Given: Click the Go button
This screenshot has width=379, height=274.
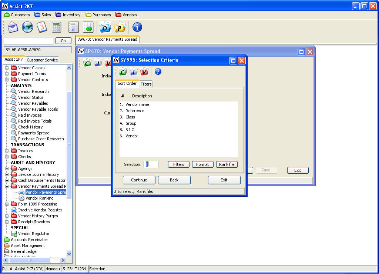Looking at the screenshot, I should 63,41.
